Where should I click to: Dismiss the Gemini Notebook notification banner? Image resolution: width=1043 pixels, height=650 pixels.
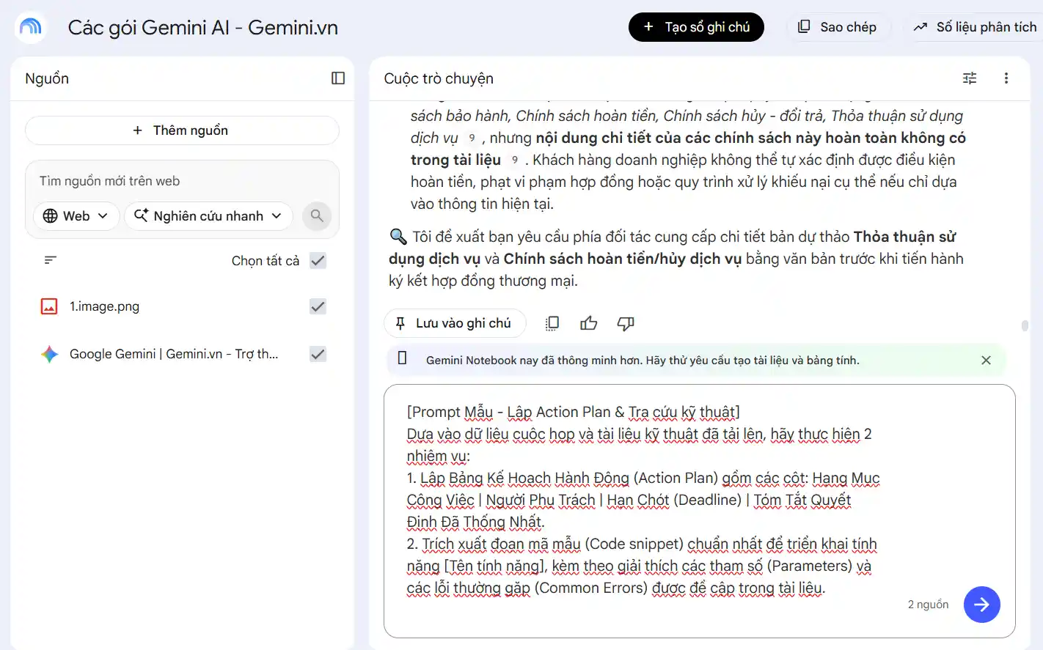pyautogui.click(x=987, y=360)
